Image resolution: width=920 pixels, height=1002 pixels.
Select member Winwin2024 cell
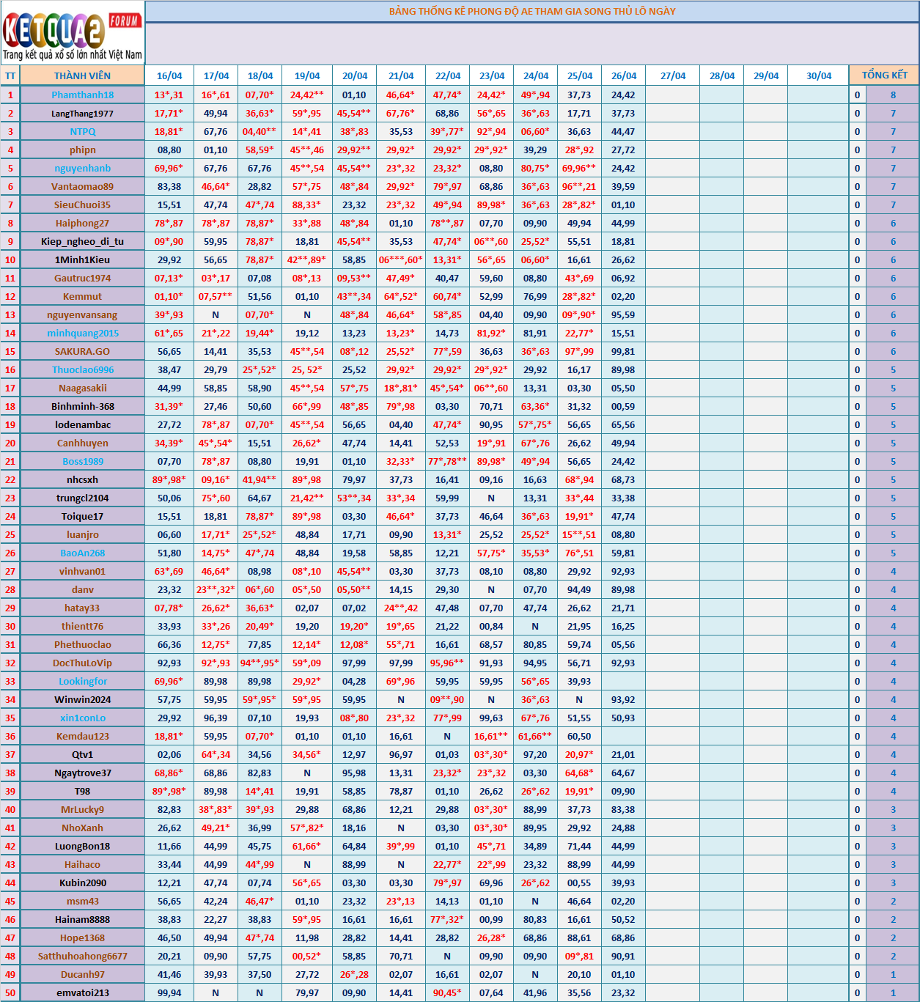pyautogui.click(x=82, y=699)
